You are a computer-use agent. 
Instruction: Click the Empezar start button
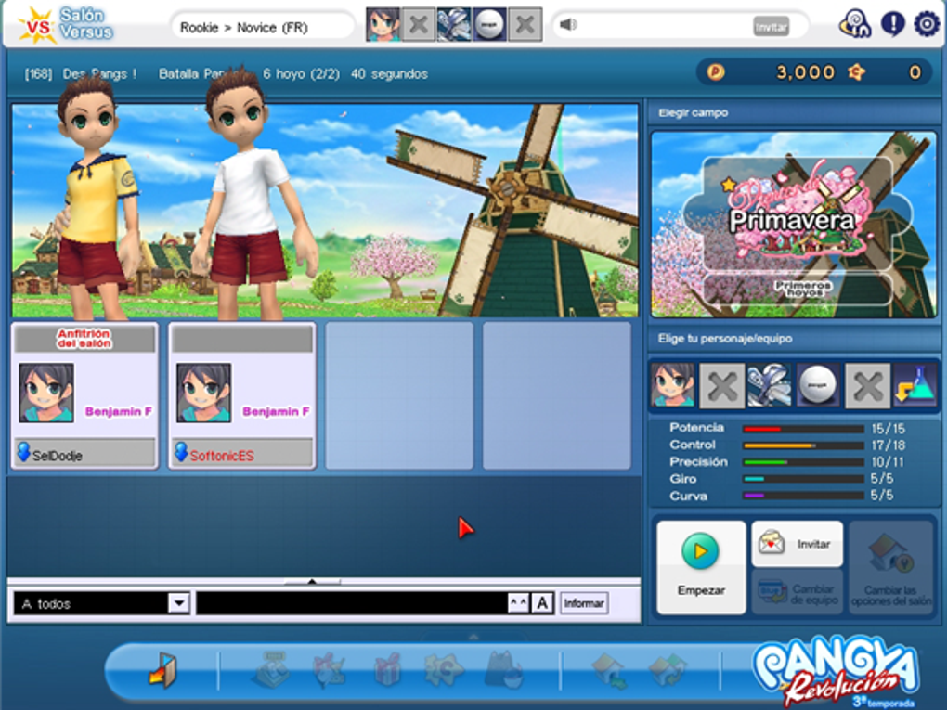click(701, 567)
